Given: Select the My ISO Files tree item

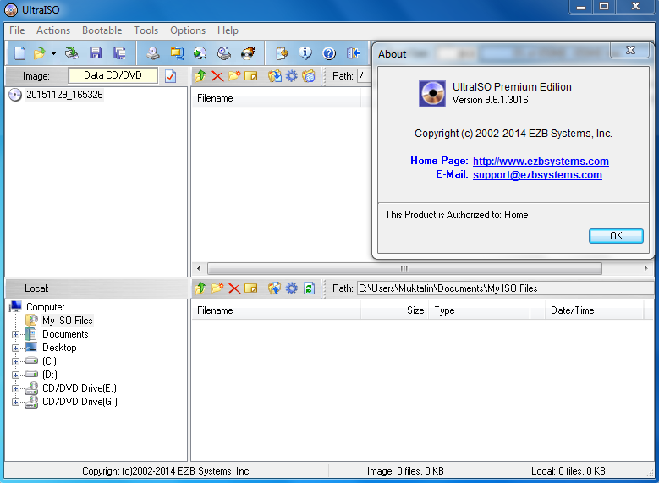Looking at the screenshot, I should tap(67, 321).
